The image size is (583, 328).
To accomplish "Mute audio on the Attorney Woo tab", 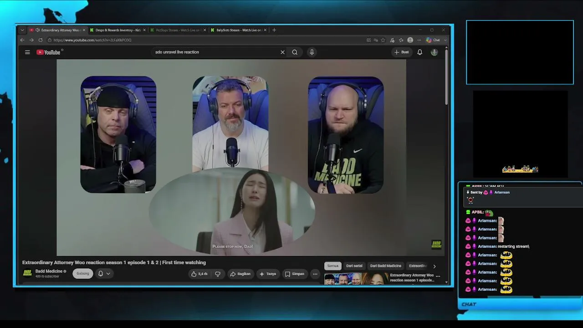I will coord(37,30).
